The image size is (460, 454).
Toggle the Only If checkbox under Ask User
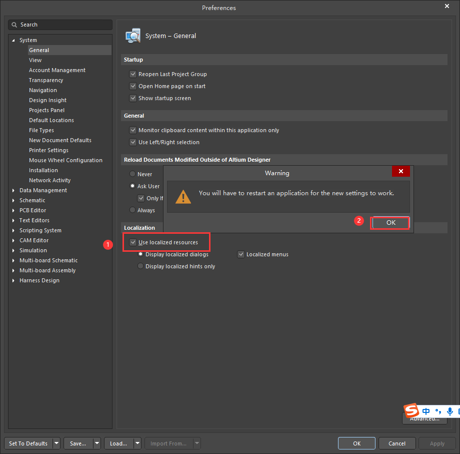[x=141, y=198]
